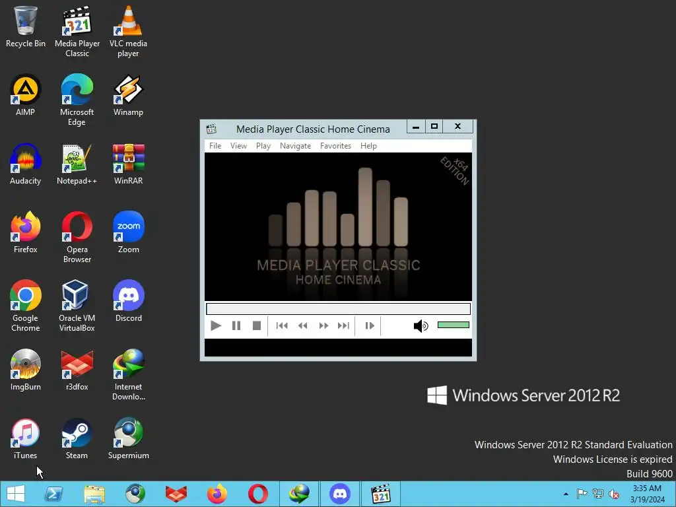Select the Zoom desktop icon
This screenshot has width=676, height=507.
[x=129, y=232]
